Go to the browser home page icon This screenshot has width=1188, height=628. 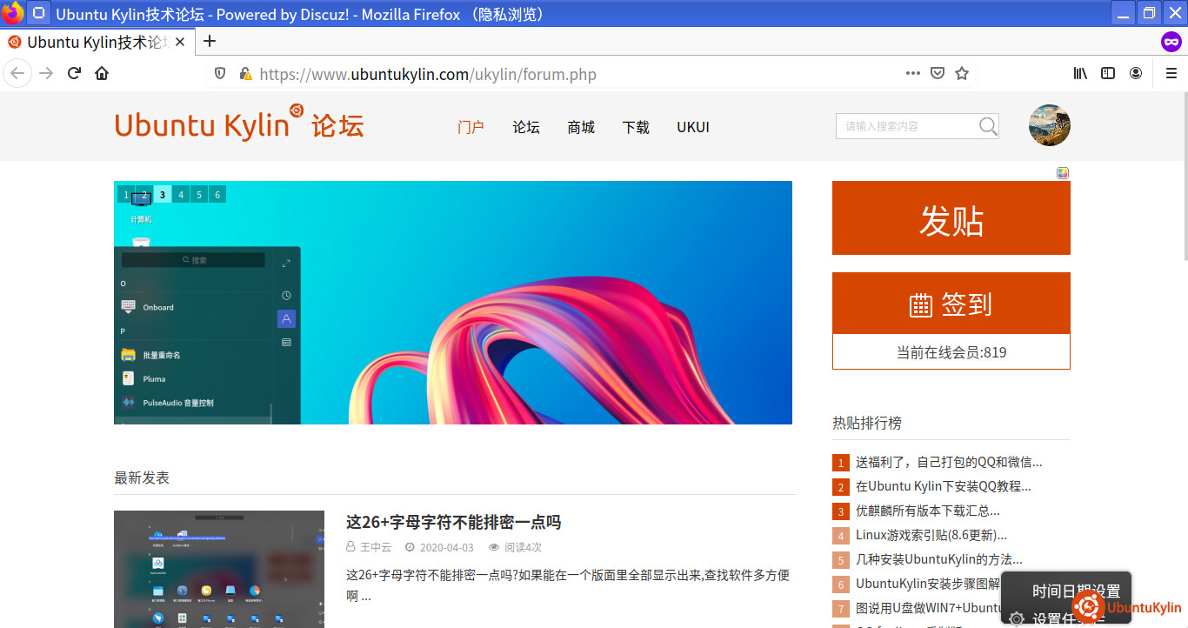click(102, 74)
